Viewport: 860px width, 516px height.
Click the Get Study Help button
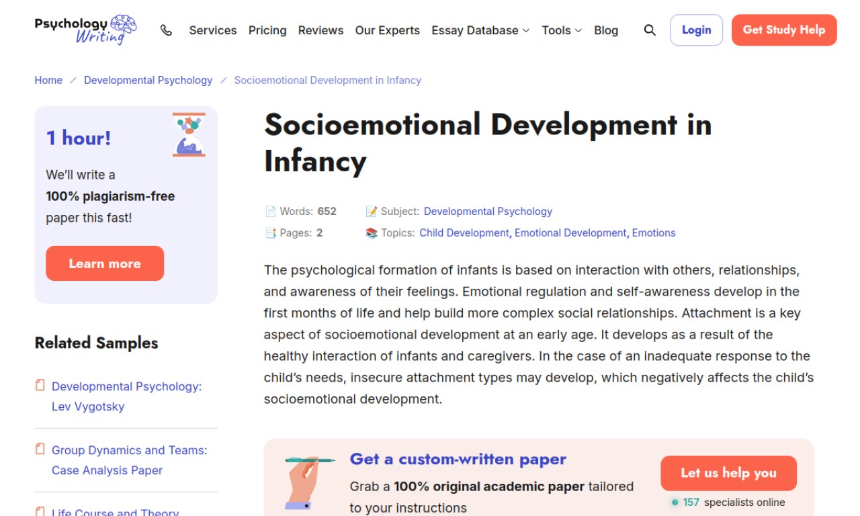pos(784,30)
